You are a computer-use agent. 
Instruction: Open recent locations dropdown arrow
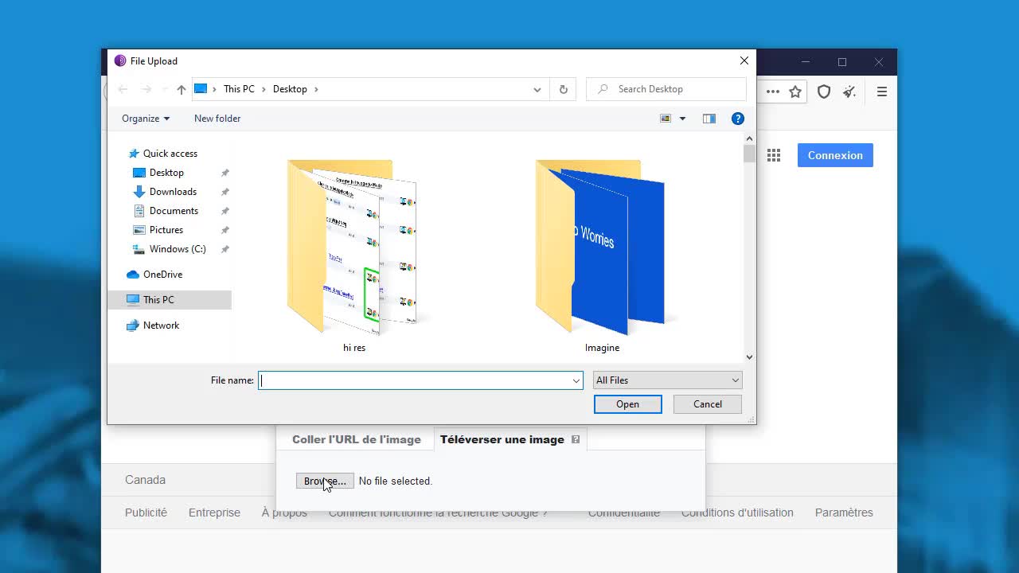point(165,89)
